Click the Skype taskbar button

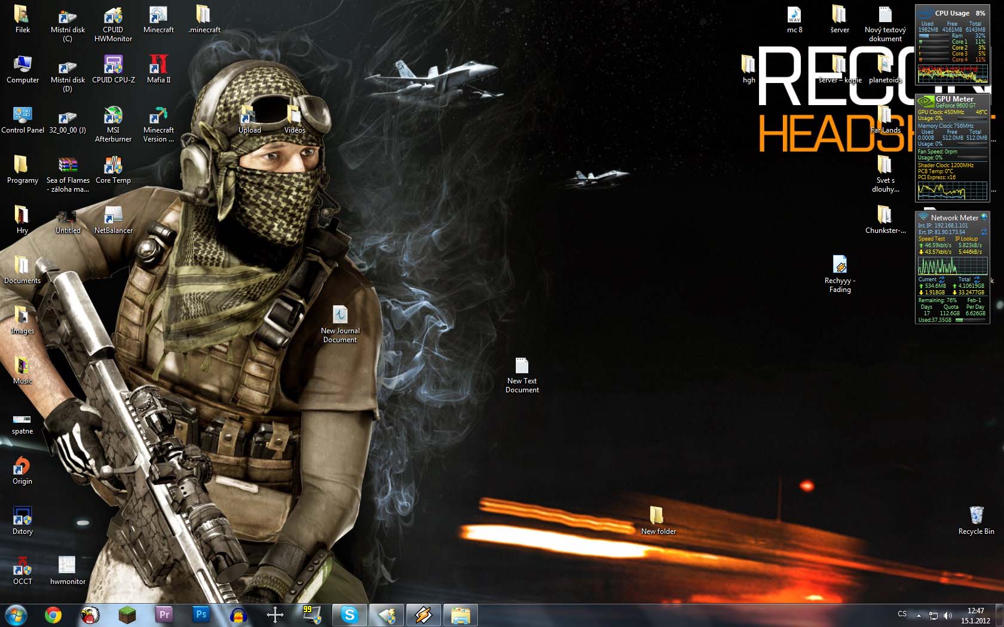coord(350,614)
